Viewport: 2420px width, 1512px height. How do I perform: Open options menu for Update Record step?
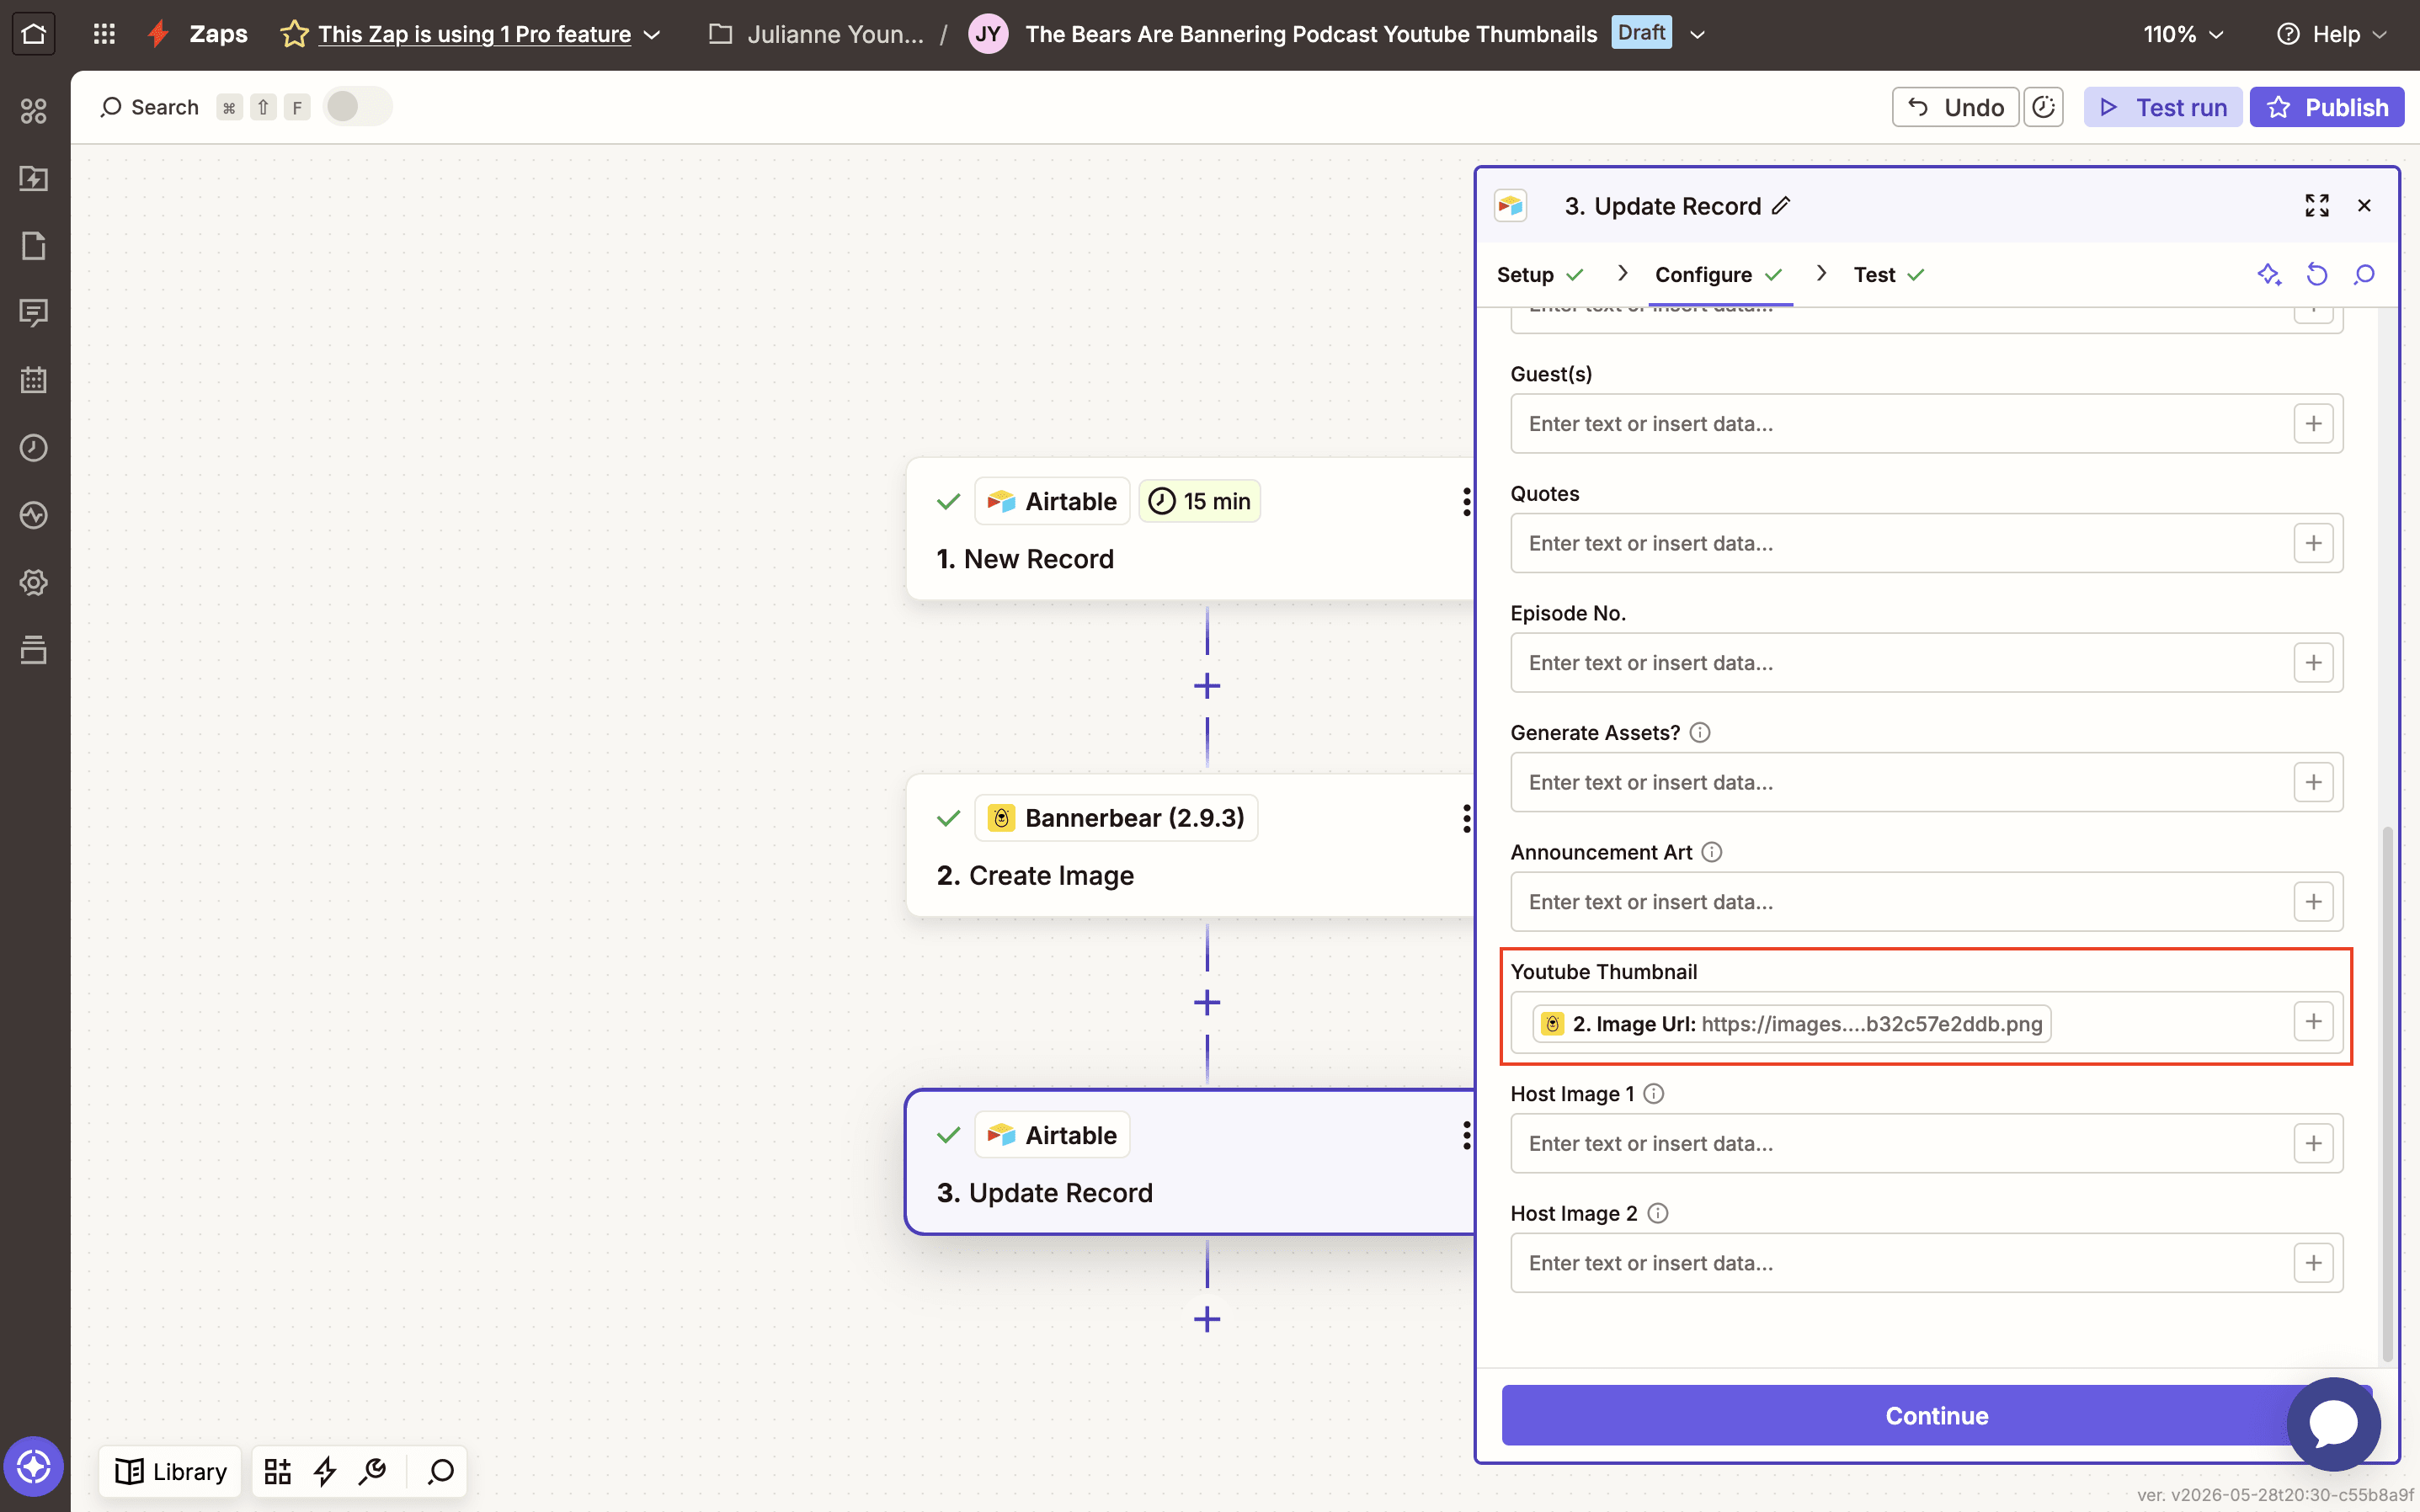pyautogui.click(x=1466, y=1135)
